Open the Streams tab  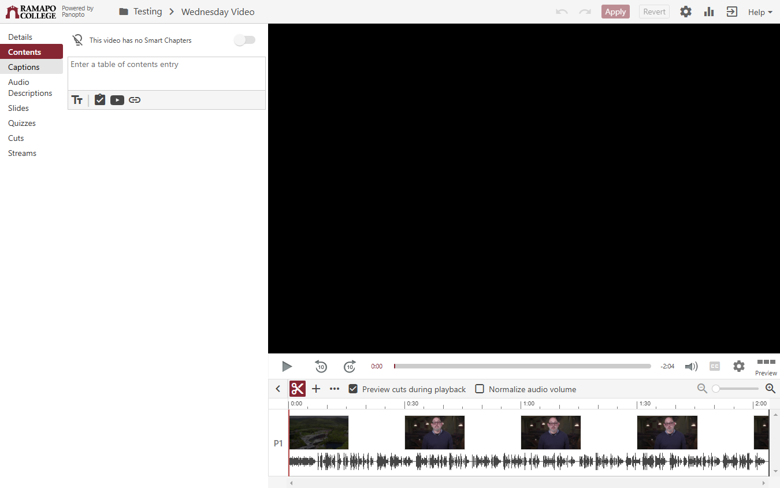point(31,153)
